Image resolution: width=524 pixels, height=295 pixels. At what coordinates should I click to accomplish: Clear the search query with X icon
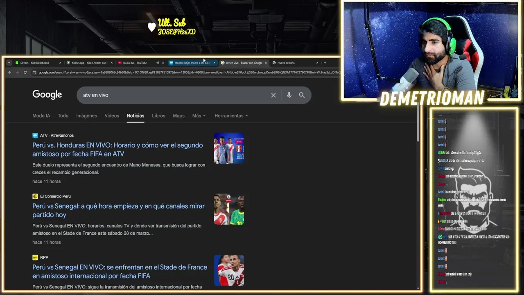point(273,95)
